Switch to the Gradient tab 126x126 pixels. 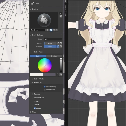click(x=54, y=56)
